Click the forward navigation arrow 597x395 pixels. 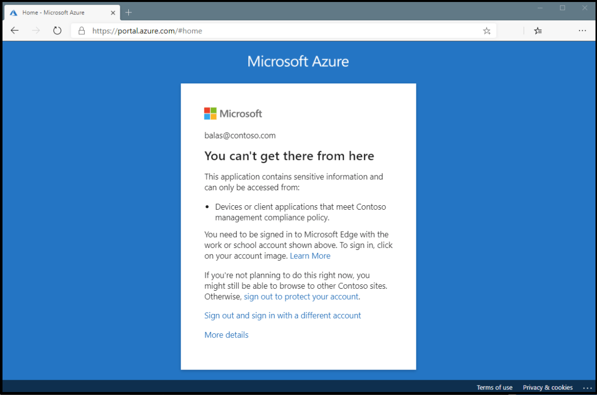coord(35,30)
